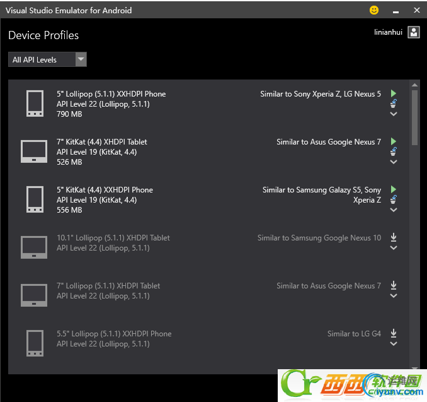Uninstall the 7" KitKat XHDPI Tablet profile
427x402 pixels.
[393, 151]
